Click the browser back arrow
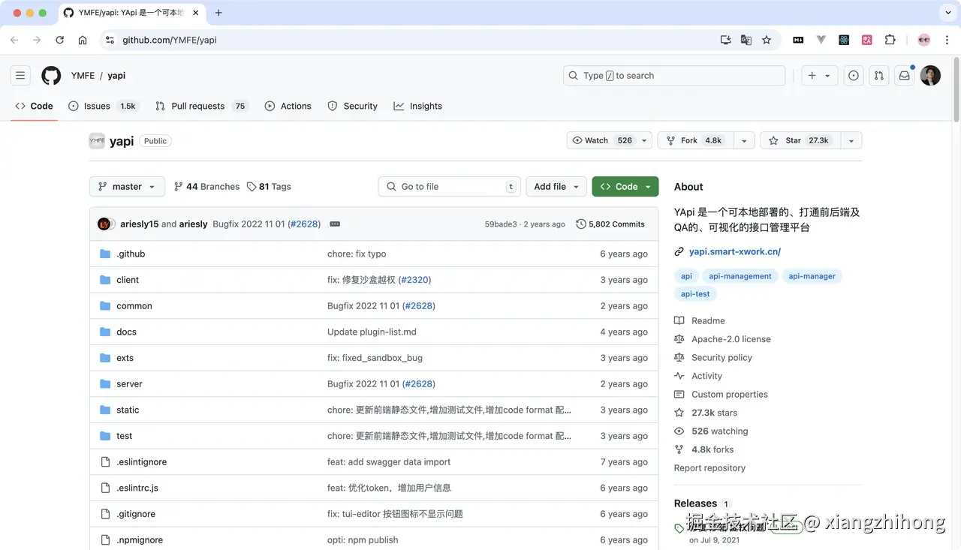961x550 pixels. click(14, 40)
